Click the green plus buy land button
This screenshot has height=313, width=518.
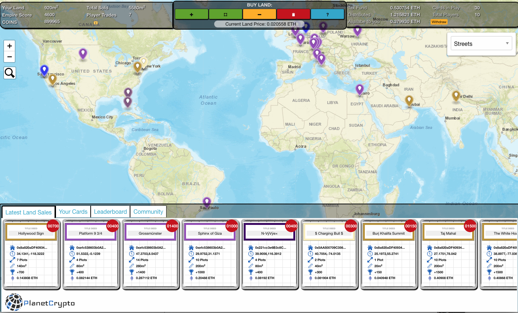(191, 14)
